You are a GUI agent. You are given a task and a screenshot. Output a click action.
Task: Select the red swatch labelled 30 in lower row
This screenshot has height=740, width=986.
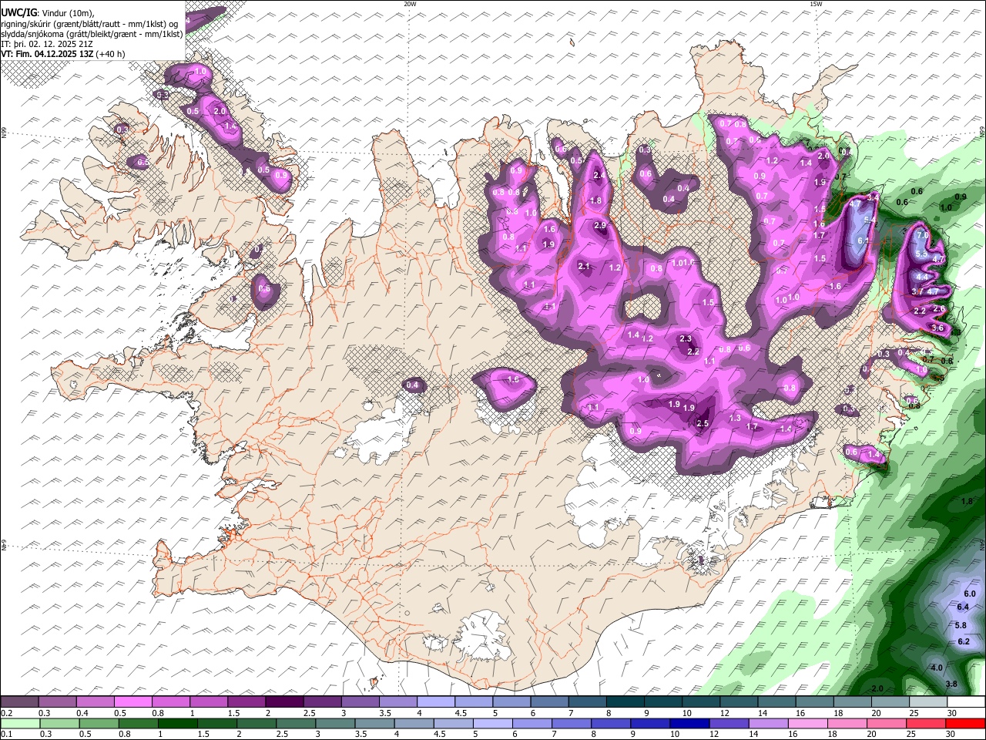click(x=965, y=723)
